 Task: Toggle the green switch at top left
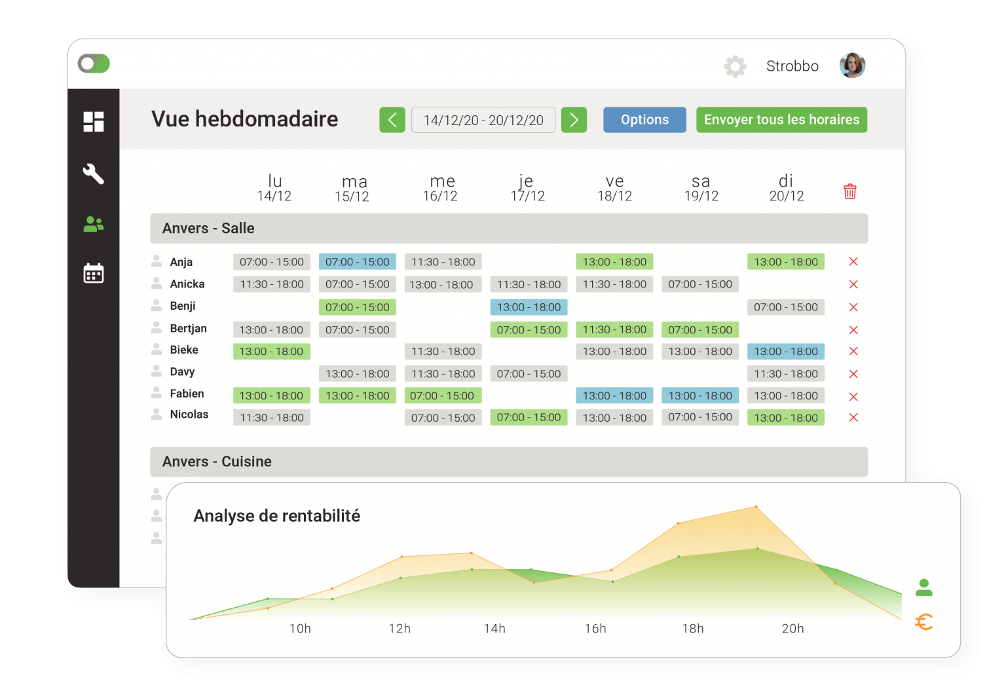tap(94, 64)
